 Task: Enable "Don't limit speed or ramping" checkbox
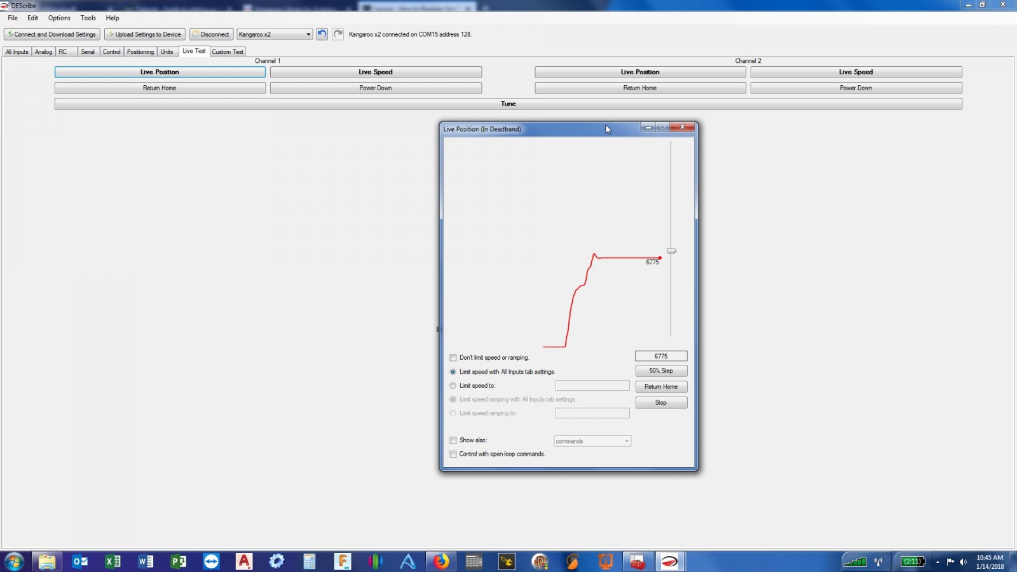pos(453,358)
